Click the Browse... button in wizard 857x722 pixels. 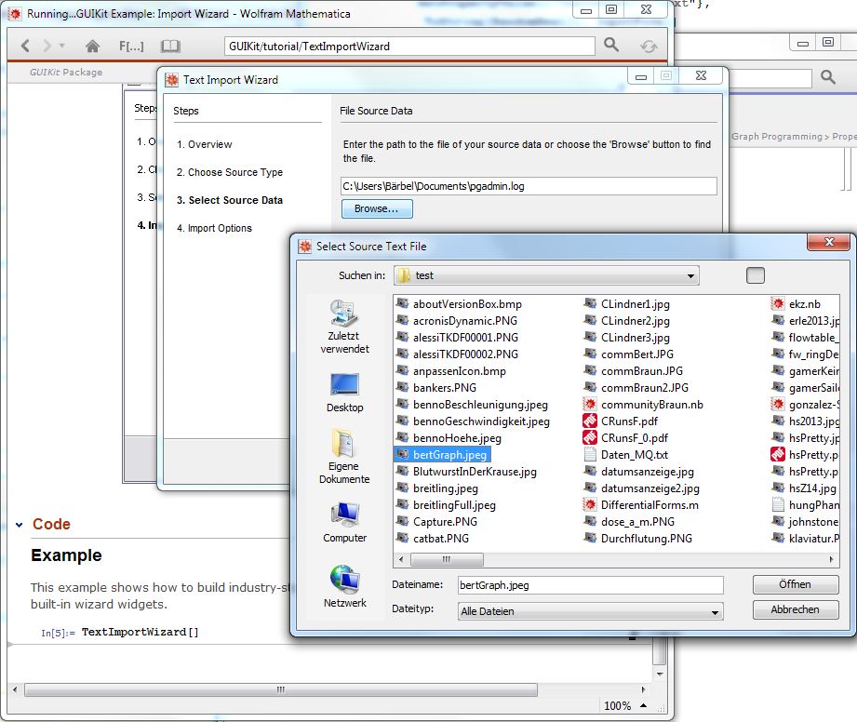[x=377, y=208]
